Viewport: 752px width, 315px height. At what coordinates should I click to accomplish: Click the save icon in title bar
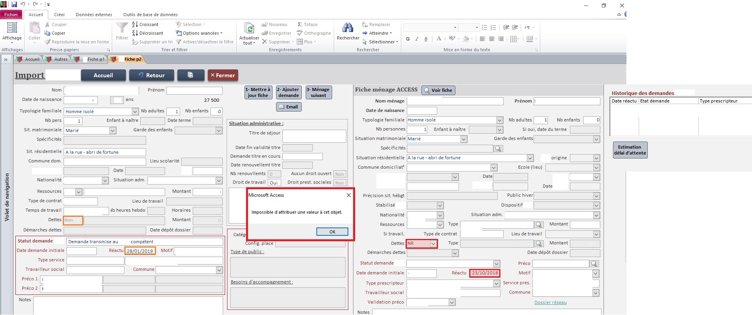pyautogui.click(x=14, y=5)
